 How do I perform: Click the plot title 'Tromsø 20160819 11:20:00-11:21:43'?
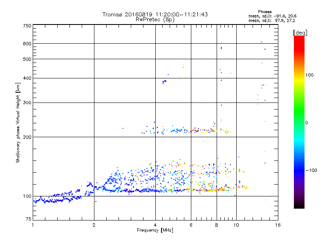coord(155,14)
